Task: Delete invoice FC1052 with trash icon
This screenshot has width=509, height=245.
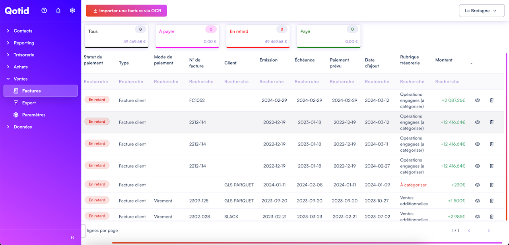Action: pos(492,100)
